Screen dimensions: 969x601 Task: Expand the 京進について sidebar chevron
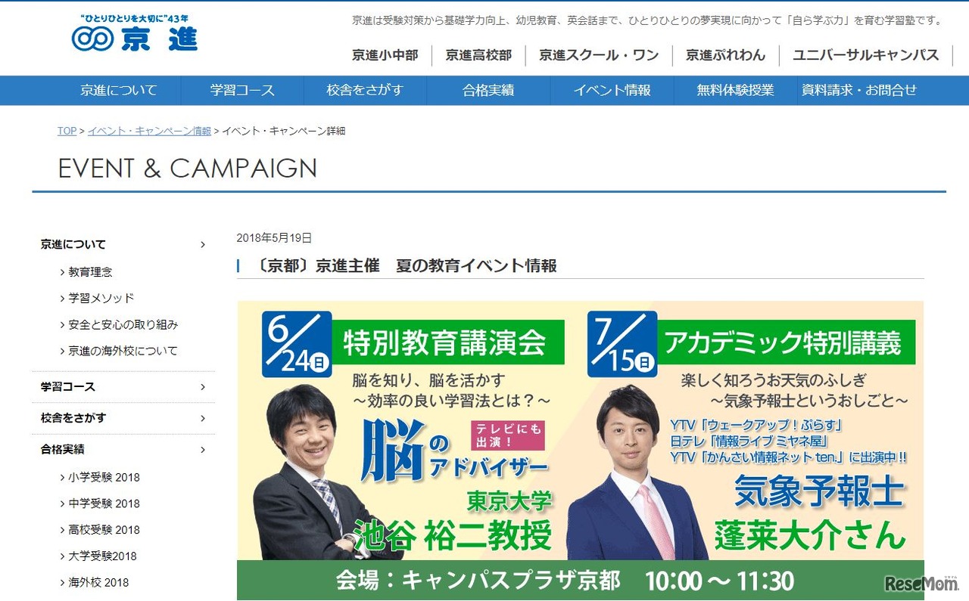(203, 244)
